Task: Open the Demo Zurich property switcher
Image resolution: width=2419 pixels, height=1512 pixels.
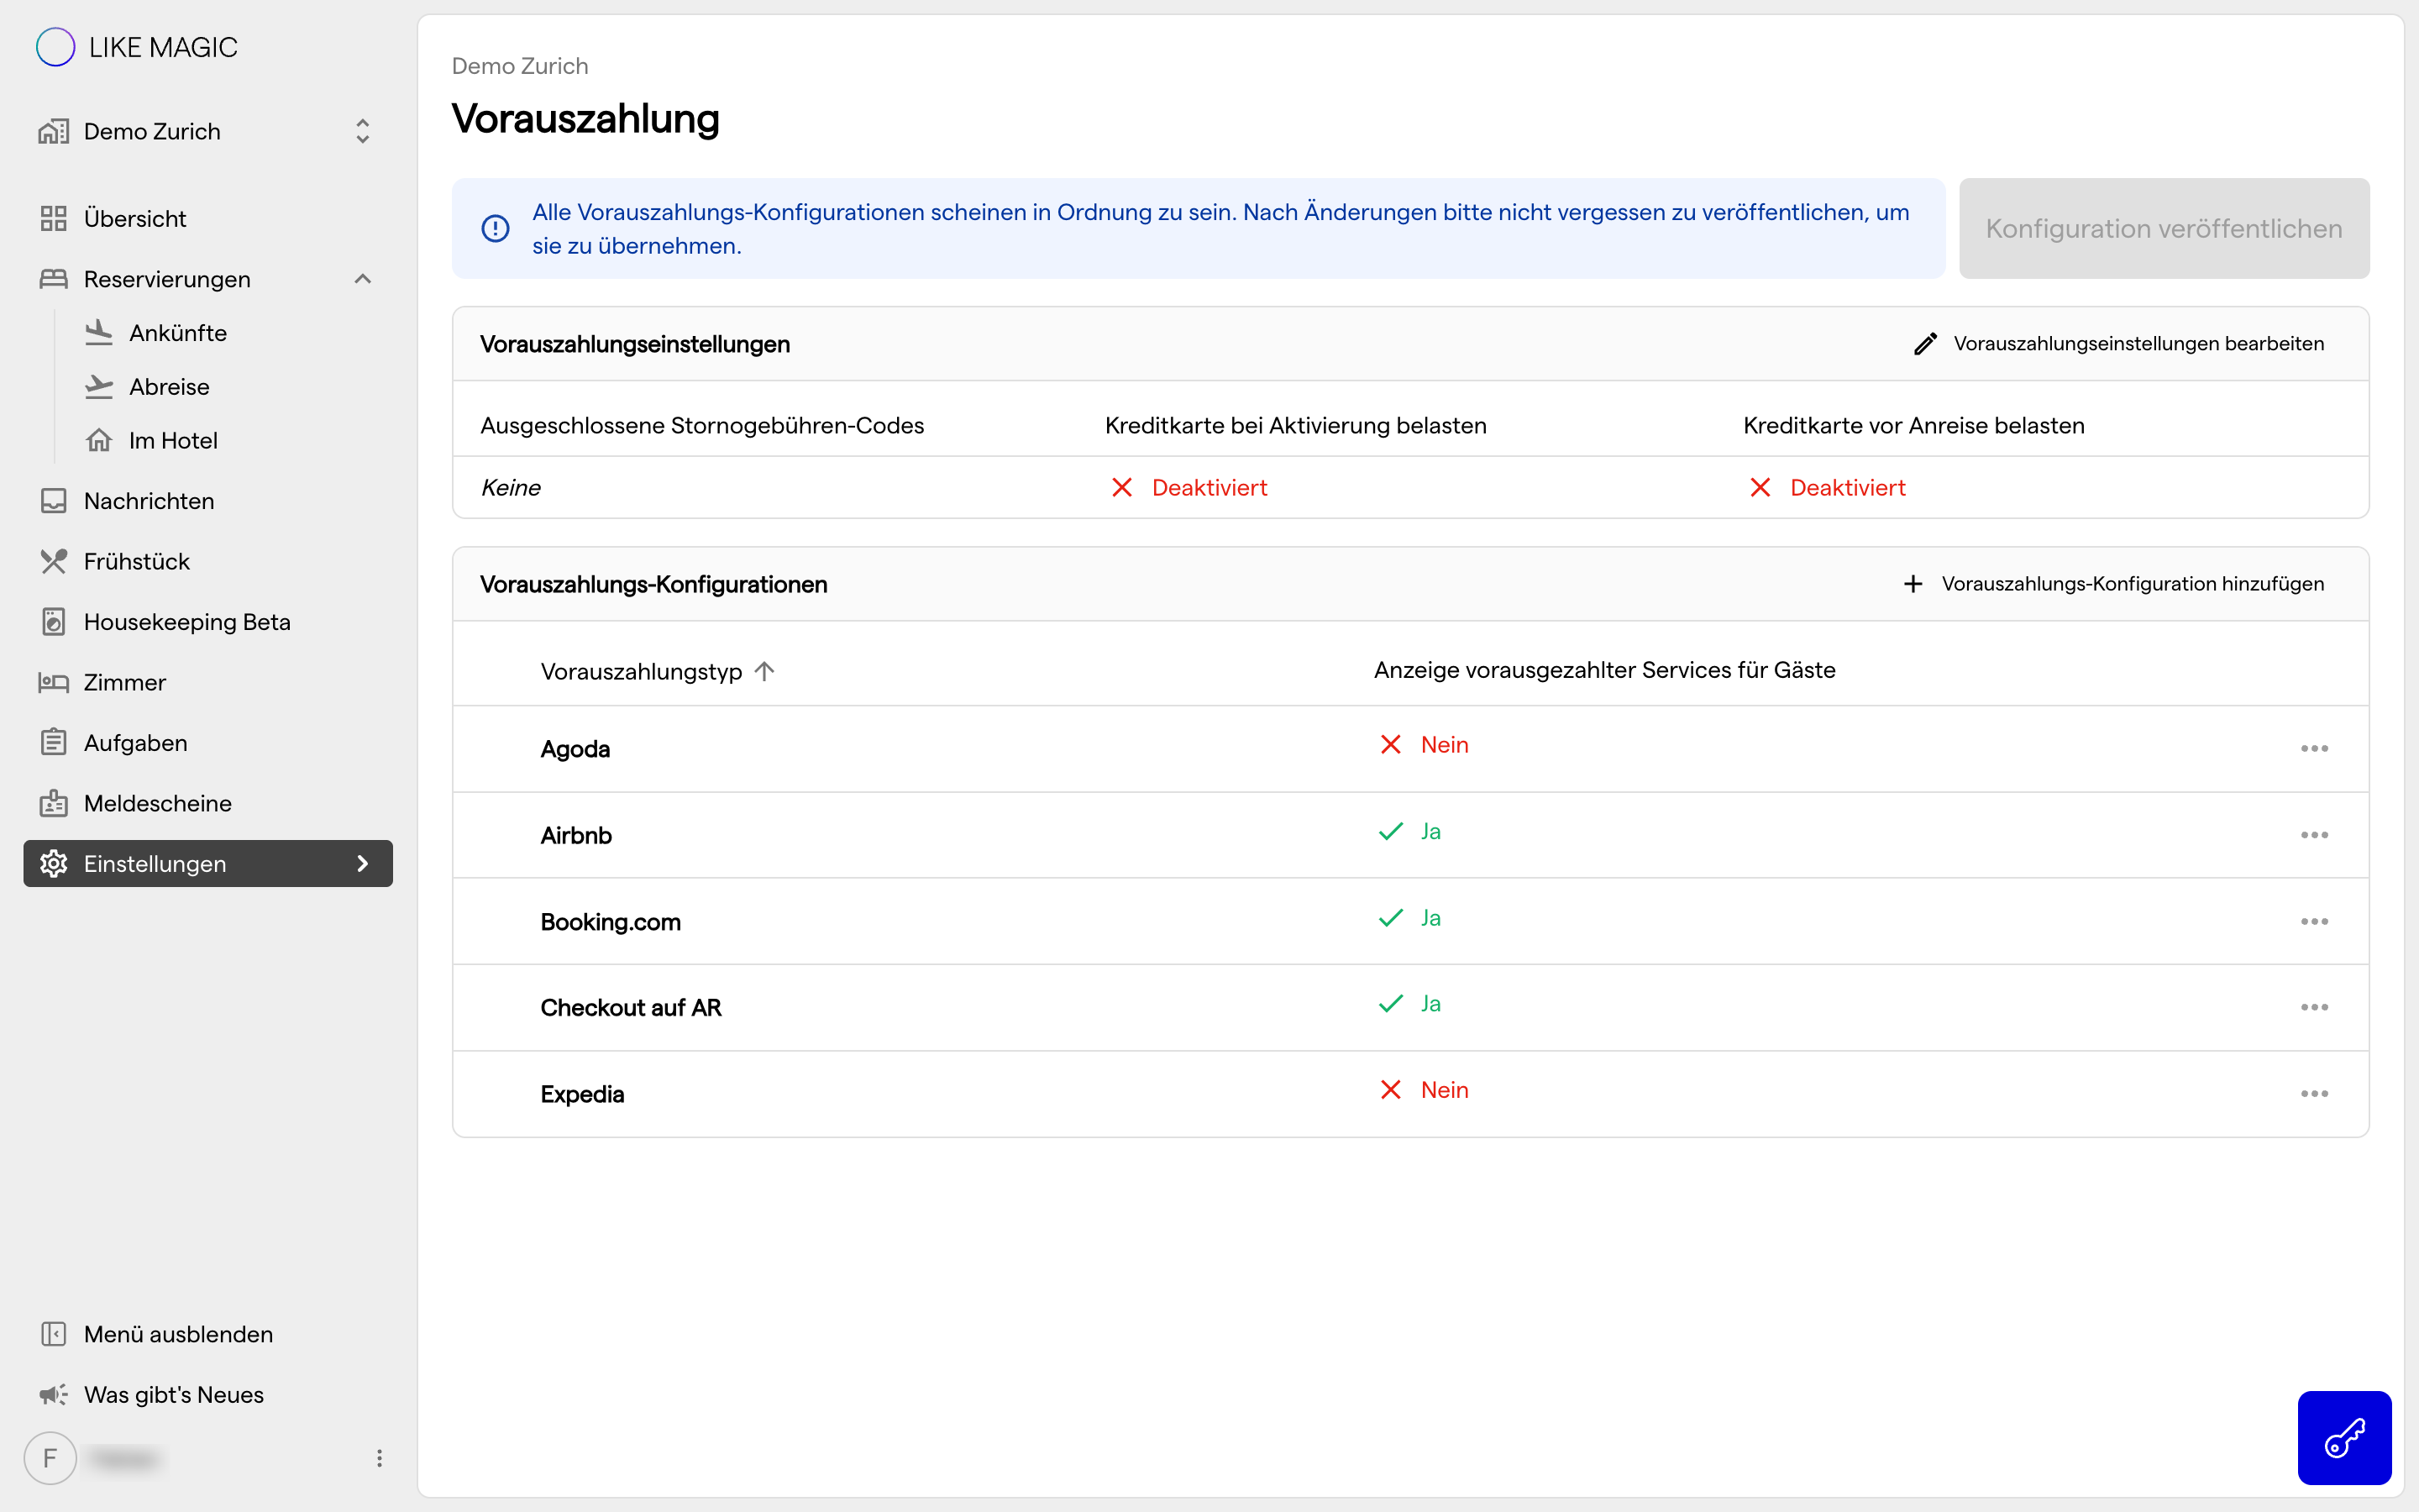Action: (208, 131)
